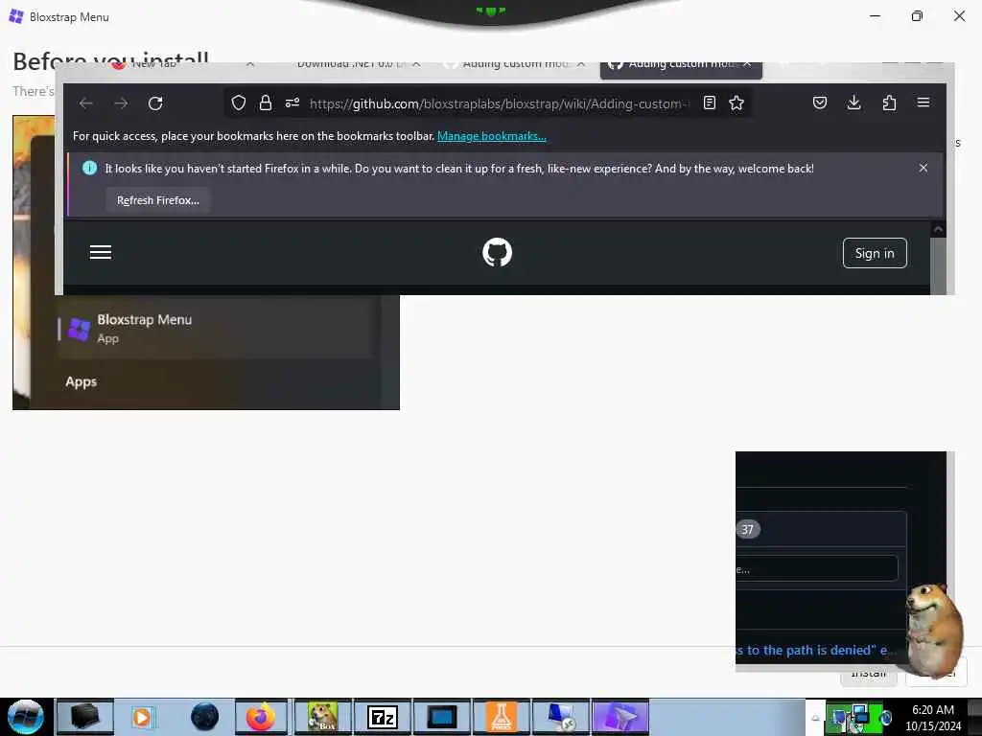982x736 pixels.
Task: Dismiss the Firefox refresh notification
Action: tap(924, 168)
